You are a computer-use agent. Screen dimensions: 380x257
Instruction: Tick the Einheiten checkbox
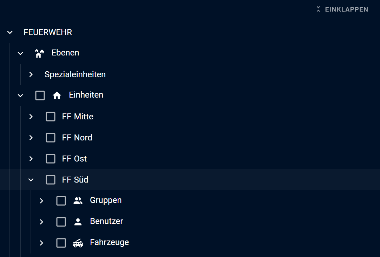tap(40, 95)
